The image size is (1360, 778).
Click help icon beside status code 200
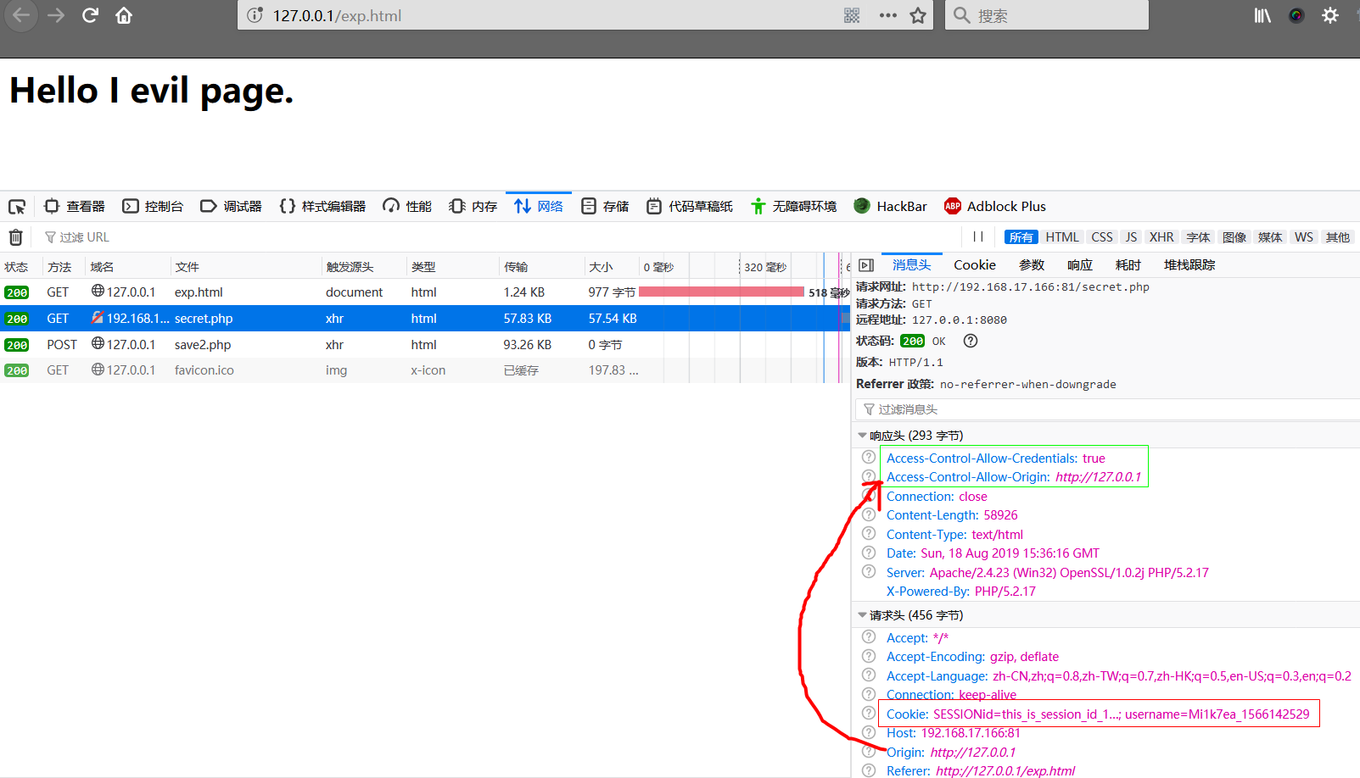[x=971, y=341]
